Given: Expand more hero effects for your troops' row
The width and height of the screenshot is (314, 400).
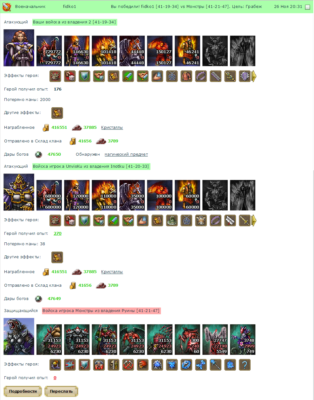Looking at the screenshot, I should (254, 76).
